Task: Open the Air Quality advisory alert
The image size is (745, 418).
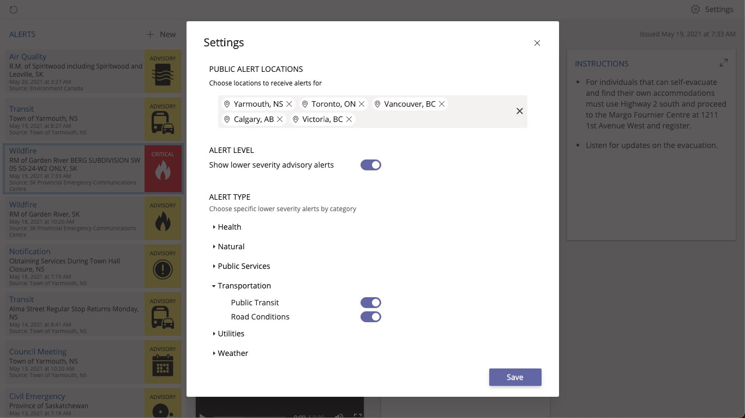Action: [28, 57]
